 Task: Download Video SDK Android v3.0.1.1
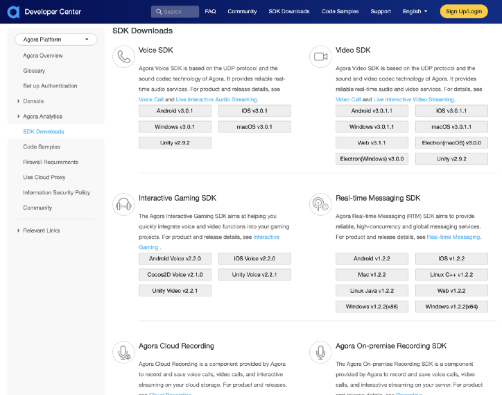372,111
